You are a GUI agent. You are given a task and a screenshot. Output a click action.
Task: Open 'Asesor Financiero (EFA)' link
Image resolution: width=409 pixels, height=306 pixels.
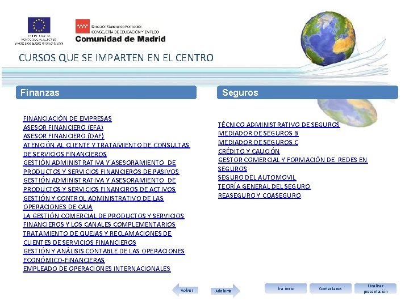pos(63,127)
